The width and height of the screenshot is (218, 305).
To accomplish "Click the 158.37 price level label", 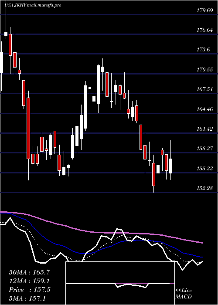I will pyautogui.click(x=205, y=149).
